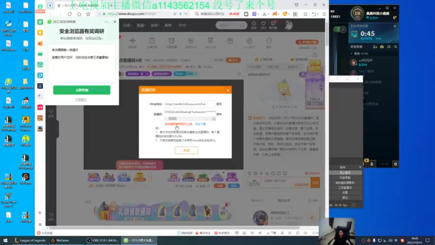The height and width of the screenshot is (245, 435).
Task: Open the flame icon in streamer toolbar
Action: (x=250, y=42)
